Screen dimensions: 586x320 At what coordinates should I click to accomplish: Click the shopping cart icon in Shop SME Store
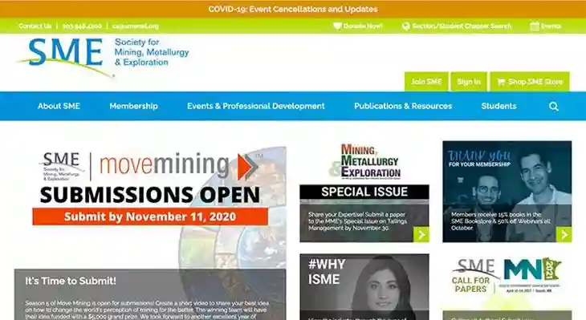(x=501, y=82)
